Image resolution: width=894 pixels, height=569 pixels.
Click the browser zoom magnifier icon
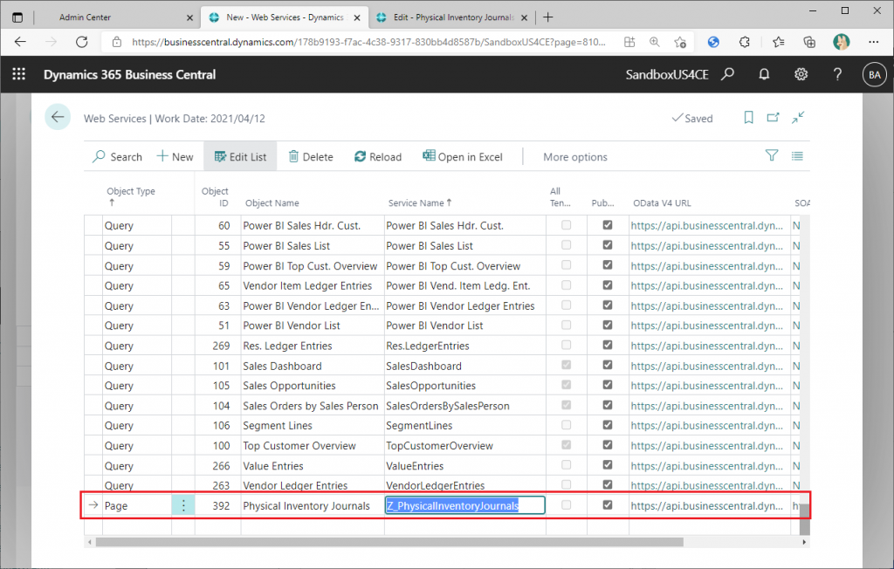[x=655, y=42]
